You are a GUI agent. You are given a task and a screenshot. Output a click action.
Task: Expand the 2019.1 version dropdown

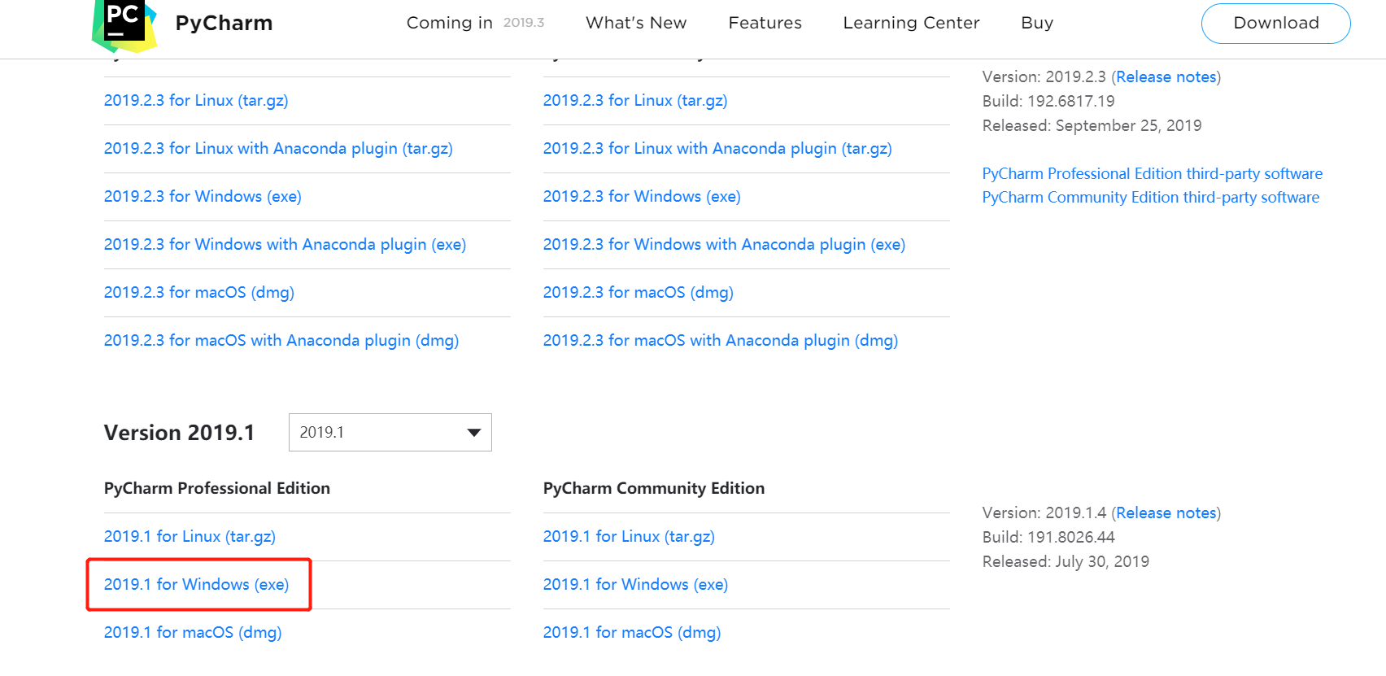[x=390, y=432]
